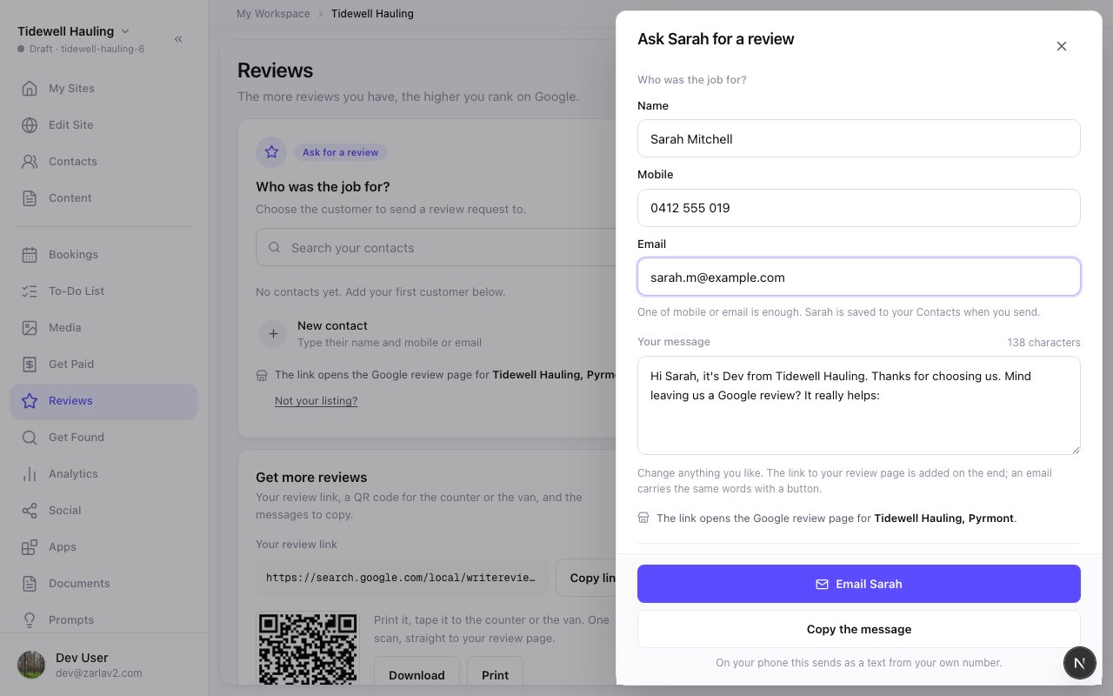Click the Analytics bar chart icon

pyautogui.click(x=30, y=473)
